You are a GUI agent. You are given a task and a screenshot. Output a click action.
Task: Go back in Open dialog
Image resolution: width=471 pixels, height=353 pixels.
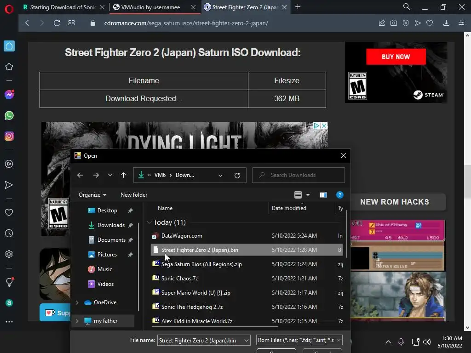[80, 175]
